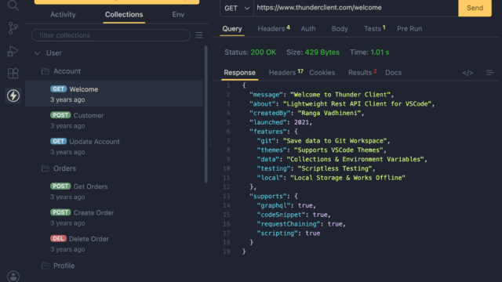Open the code snippet icon in the response panel
This screenshot has height=282, width=502.
click(x=467, y=73)
